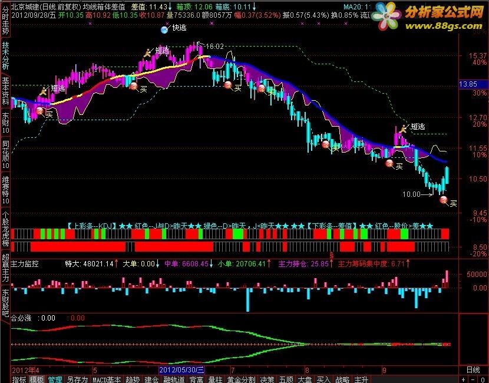Apply the 背离 template
Screen dimensions: 489x383
coord(196,379)
